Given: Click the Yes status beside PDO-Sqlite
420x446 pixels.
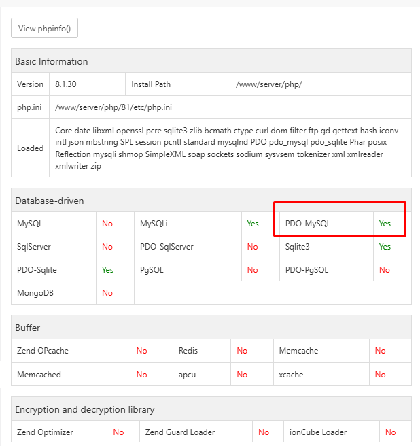Looking at the screenshot, I should pyautogui.click(x=107, y=269).
